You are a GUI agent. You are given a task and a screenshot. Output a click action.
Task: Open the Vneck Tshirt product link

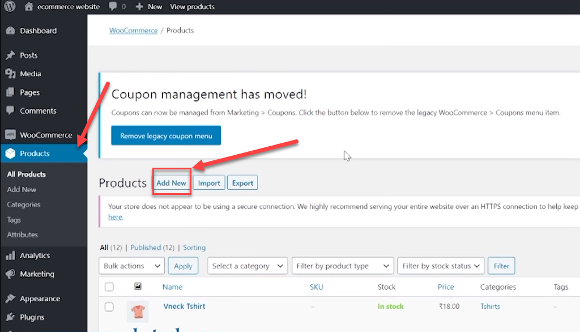(184, 306)
